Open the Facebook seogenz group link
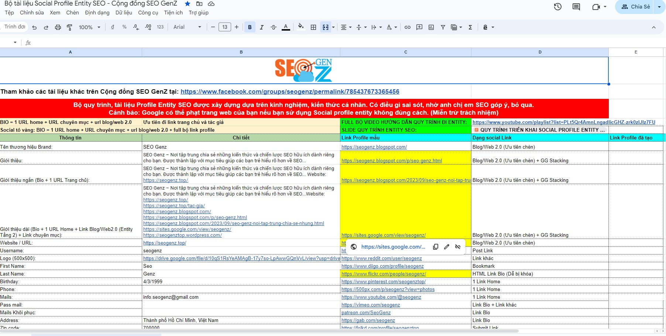This screenshot has height=336, width=666. click(290, 91)
